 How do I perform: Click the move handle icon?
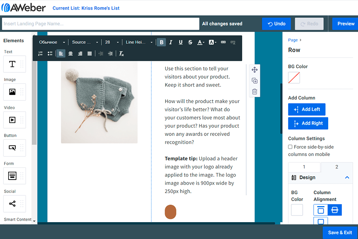(255, 70)
